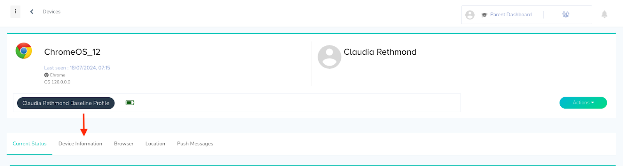Click the notification bell icon
This screenshot has height=166, width=623.
[604, 14]
